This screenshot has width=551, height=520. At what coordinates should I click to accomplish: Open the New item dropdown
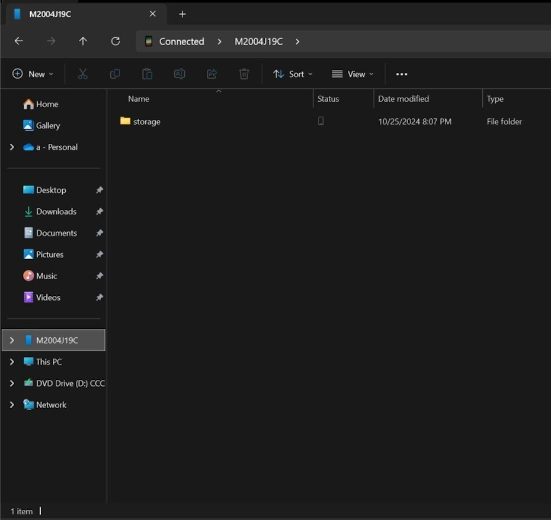coord(33,74)
